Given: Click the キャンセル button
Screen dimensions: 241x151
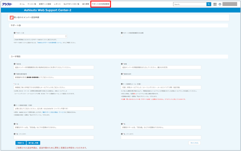Looking at the screenshot, I should 195,143.
